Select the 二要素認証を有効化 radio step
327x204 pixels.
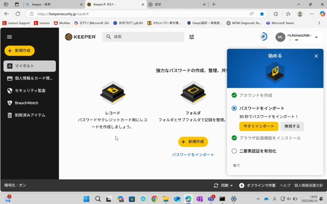point(234,151)
